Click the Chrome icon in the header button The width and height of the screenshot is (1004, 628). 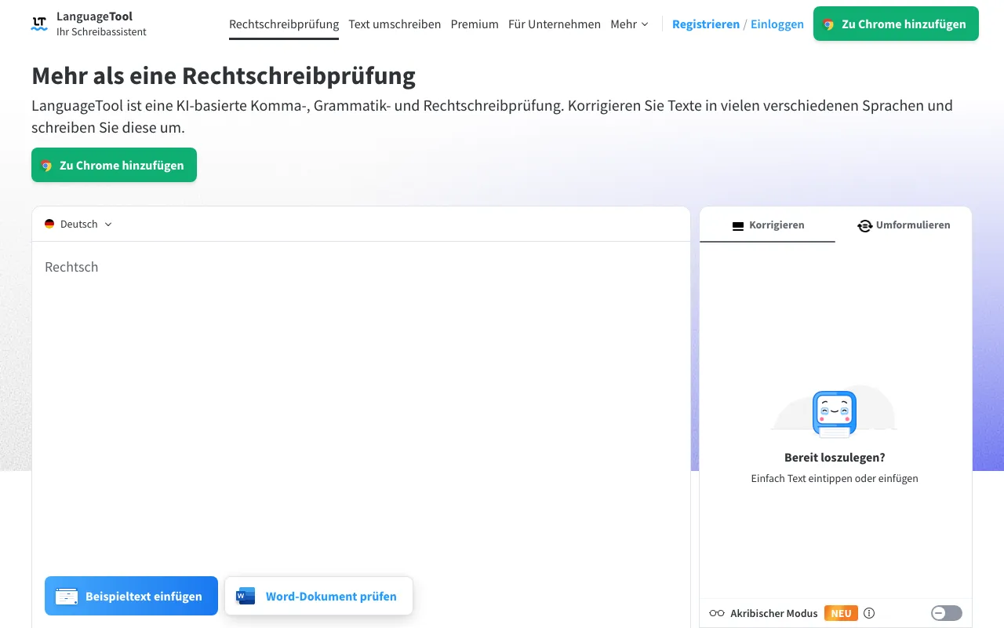click(828, 24)
